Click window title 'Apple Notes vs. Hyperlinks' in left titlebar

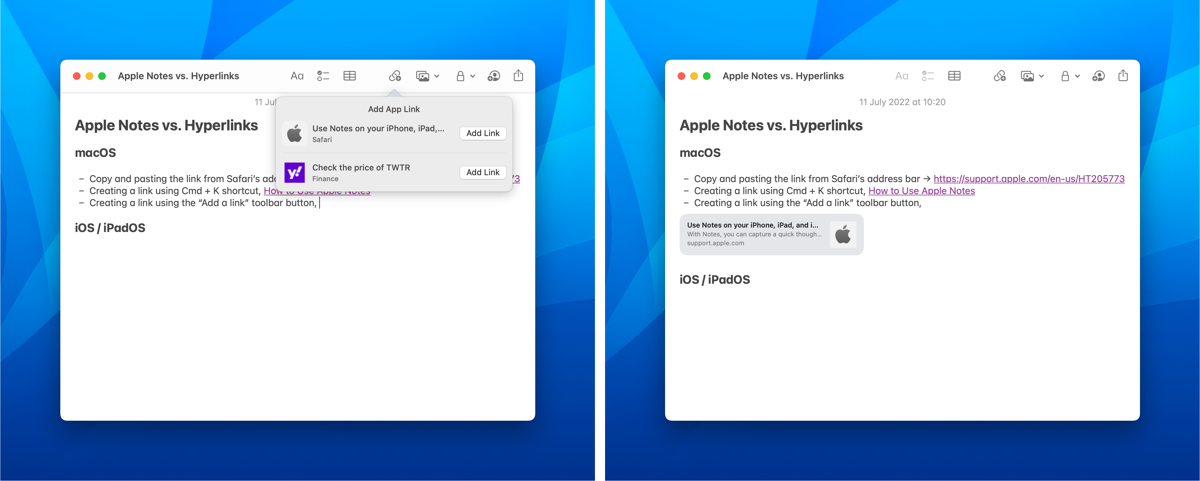(x=178, y=76)
